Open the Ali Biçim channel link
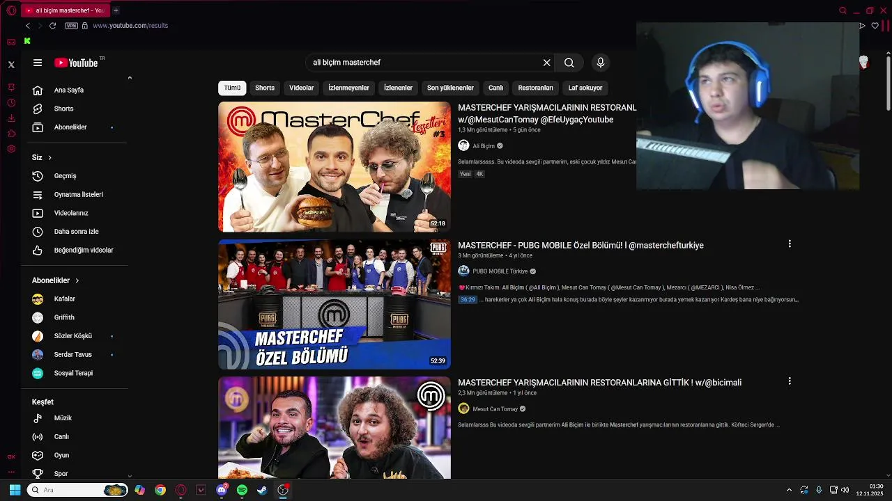 point(484,146)
